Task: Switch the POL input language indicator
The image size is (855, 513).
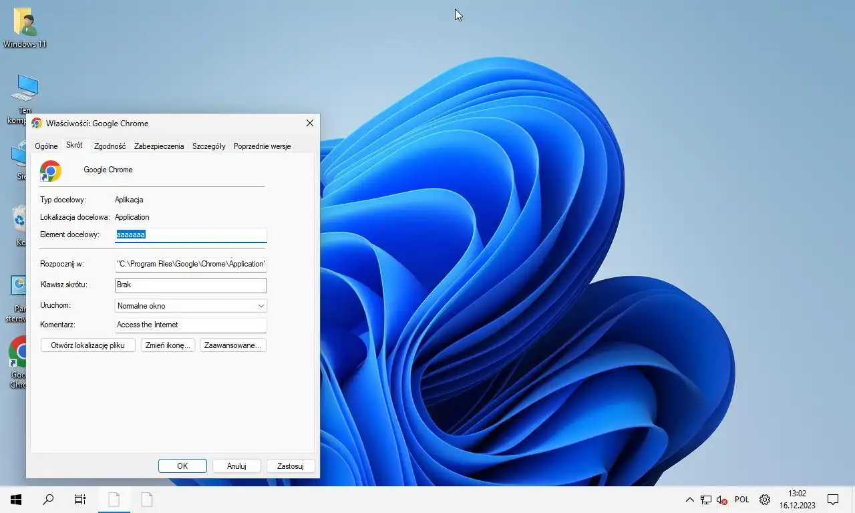Action: (x=742, y=500)
